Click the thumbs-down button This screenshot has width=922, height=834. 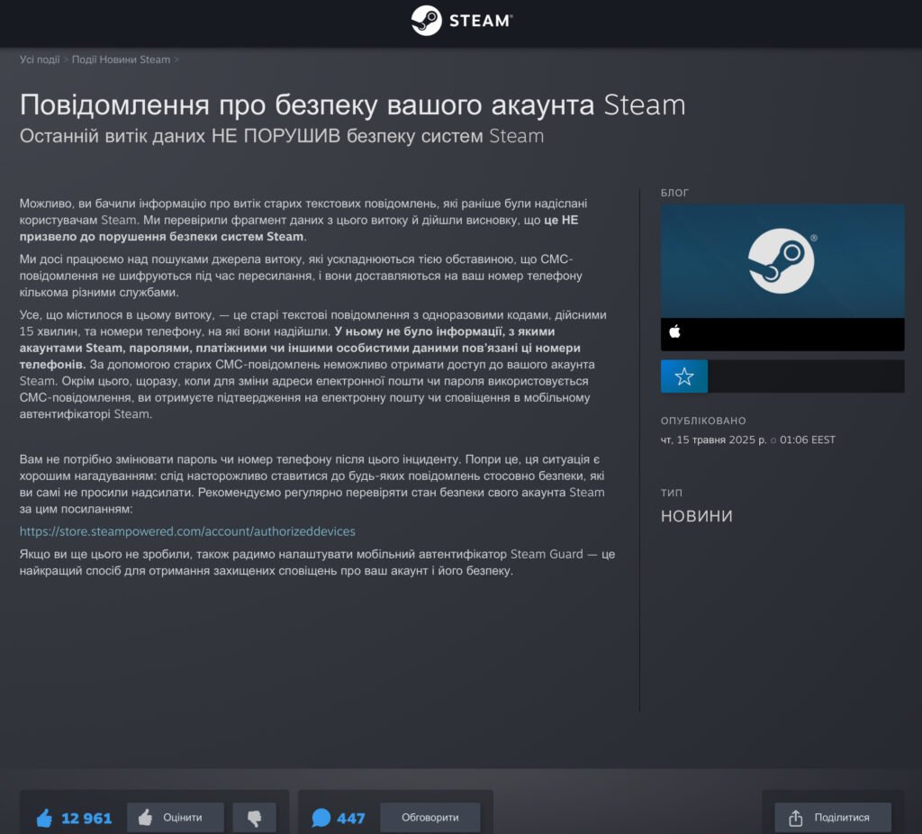tap(254, 818)
